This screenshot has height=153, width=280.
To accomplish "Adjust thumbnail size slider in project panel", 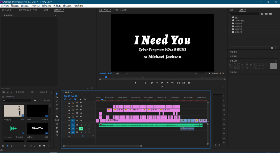I will (12, 146).
